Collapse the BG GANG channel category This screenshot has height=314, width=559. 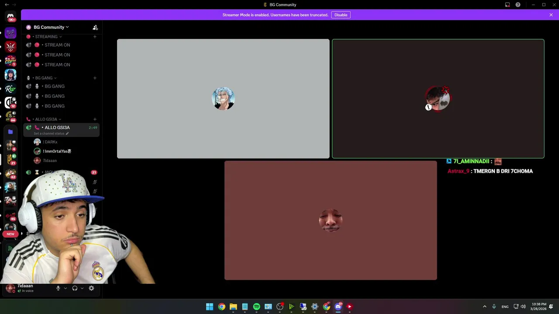click(x=44, y=78)
